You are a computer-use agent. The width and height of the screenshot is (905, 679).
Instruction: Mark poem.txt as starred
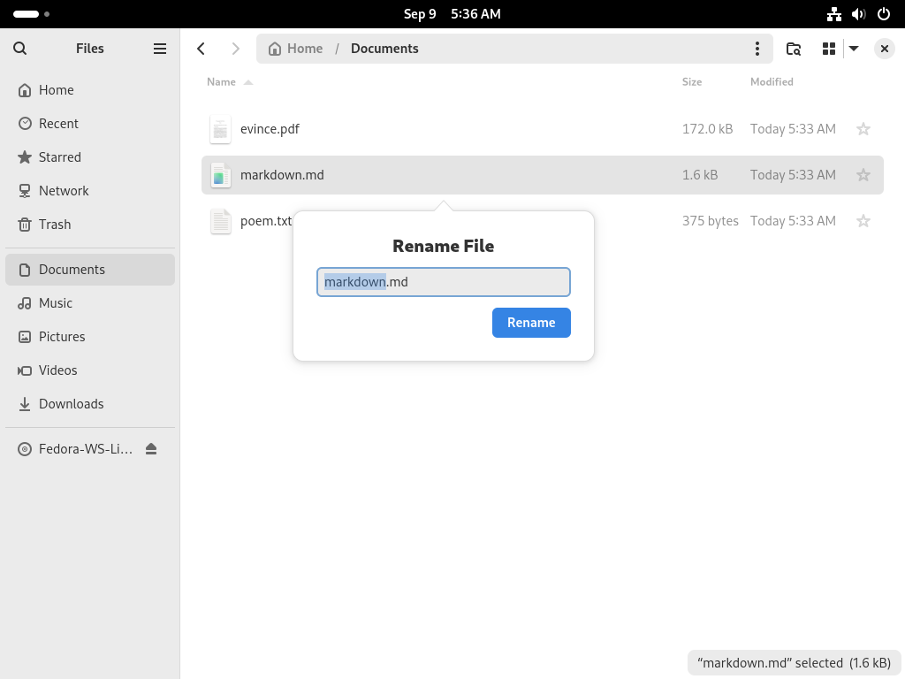click(863, 221)
